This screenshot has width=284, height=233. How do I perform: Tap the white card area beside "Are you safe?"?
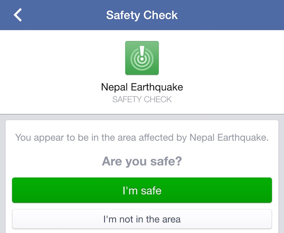pos(231,162)
